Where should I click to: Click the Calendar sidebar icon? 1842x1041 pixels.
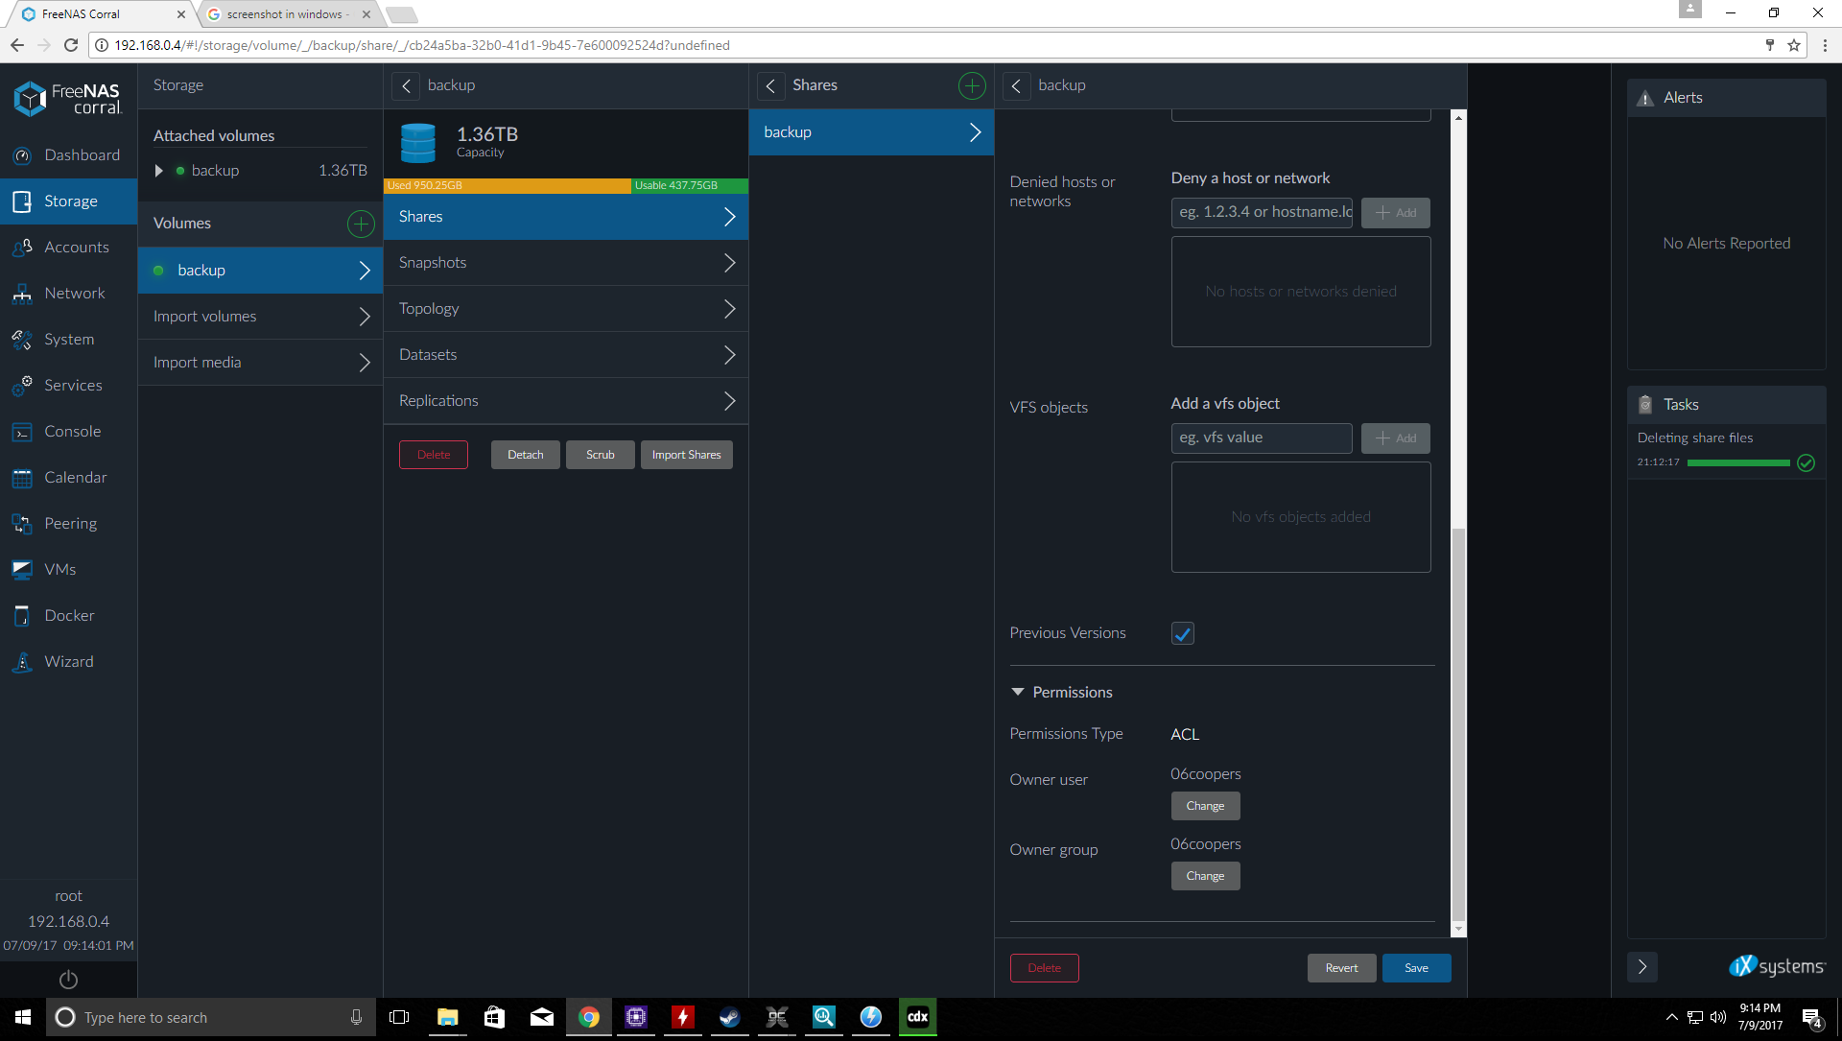pyautogui.click(x=22, y=478)
